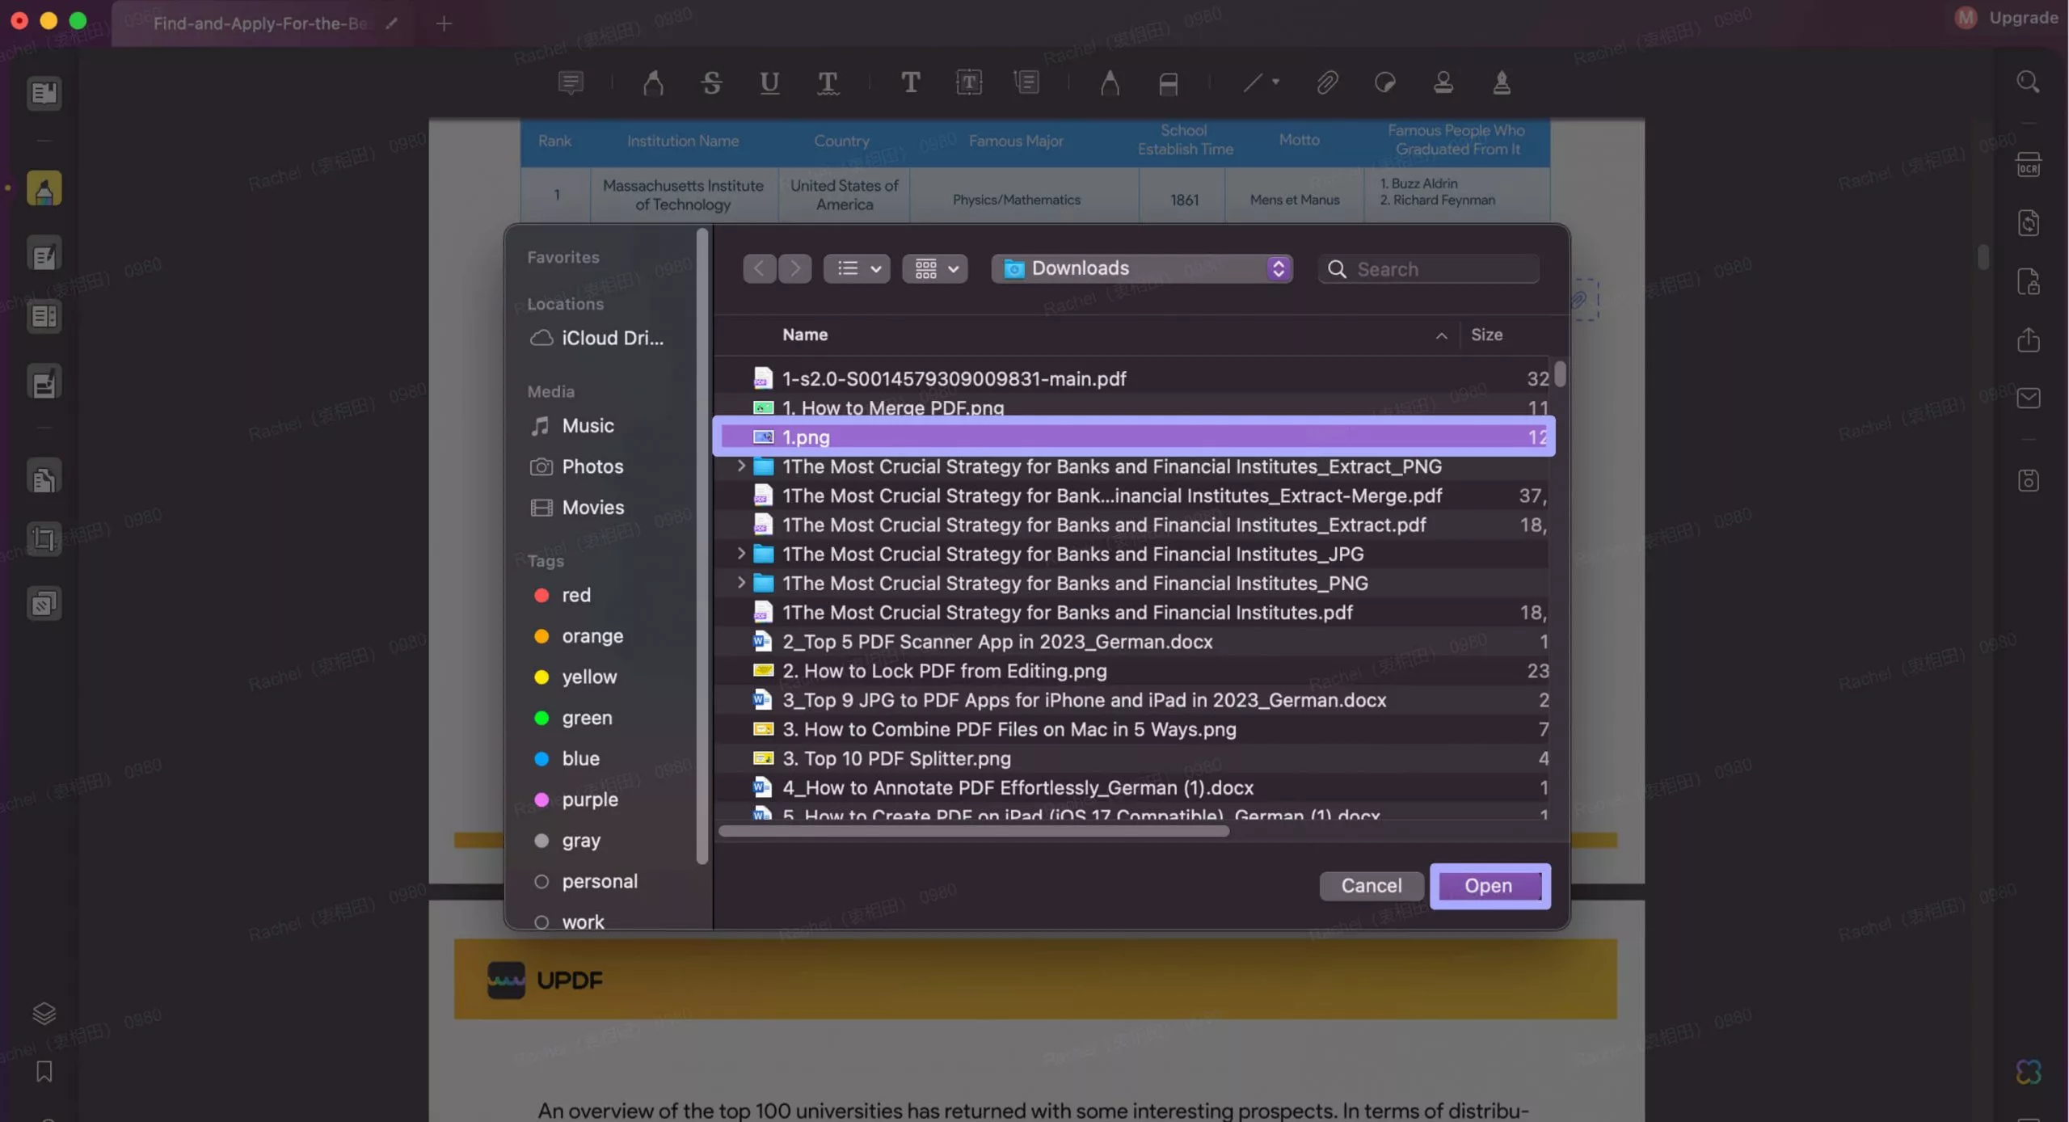This screenshot has height=1122, width=2069.
Task: Click the attachment paperclip tool
Action: 1326,82
